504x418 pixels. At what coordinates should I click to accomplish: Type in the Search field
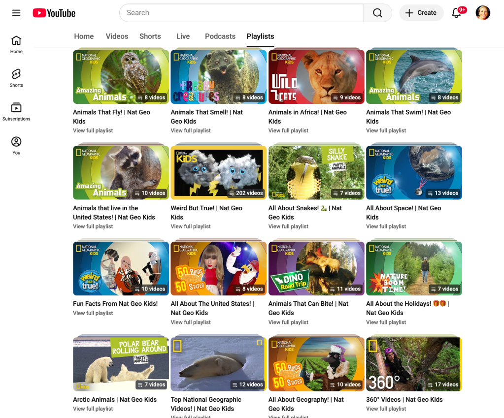241,13
